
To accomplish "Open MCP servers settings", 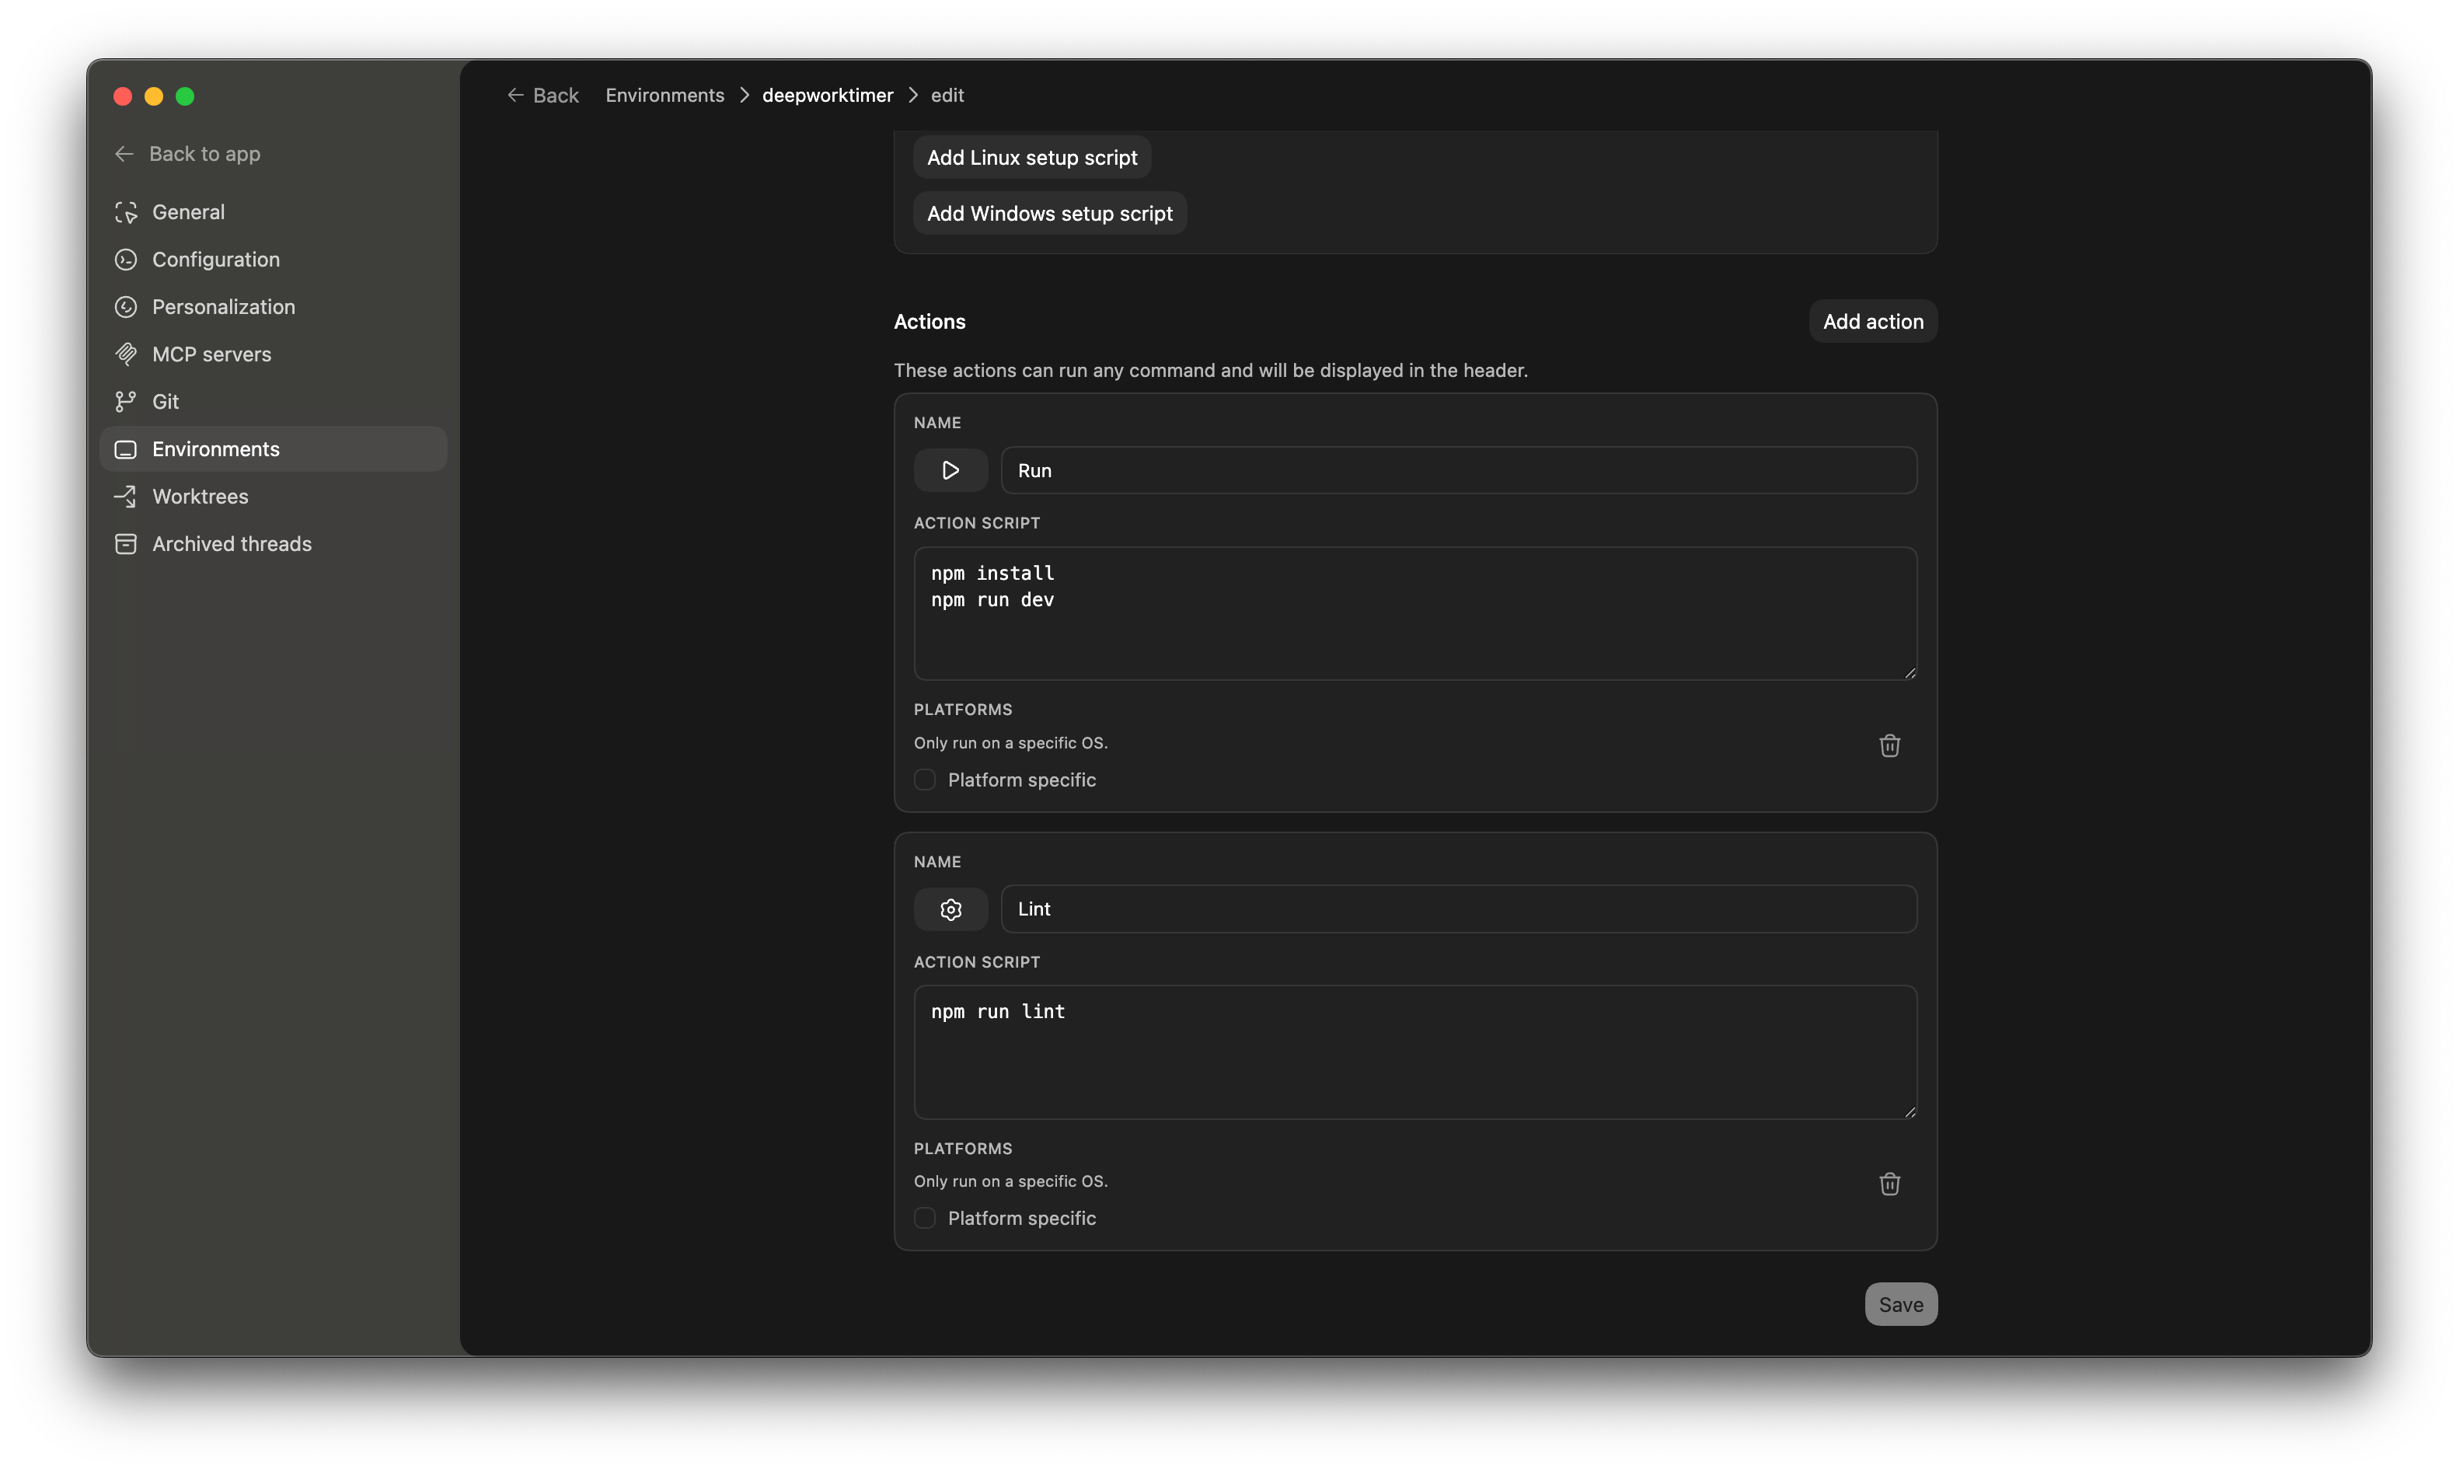I will [x=211, y=354].
